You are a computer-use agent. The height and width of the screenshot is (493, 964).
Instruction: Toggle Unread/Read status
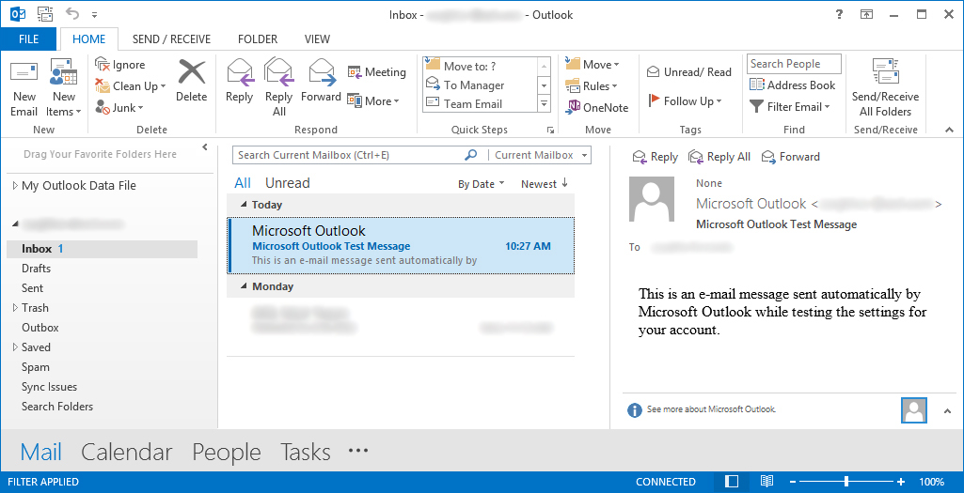coord(688,71)
